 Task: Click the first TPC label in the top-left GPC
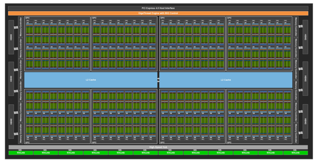tap(28, 21)
